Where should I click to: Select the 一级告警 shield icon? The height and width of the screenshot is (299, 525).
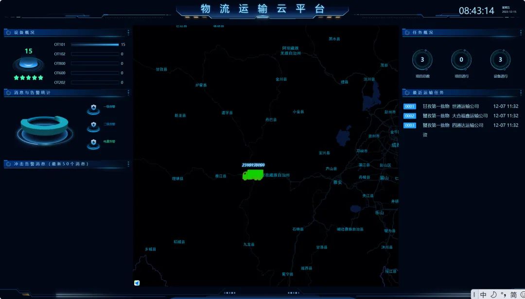click(x=93, y=107)
